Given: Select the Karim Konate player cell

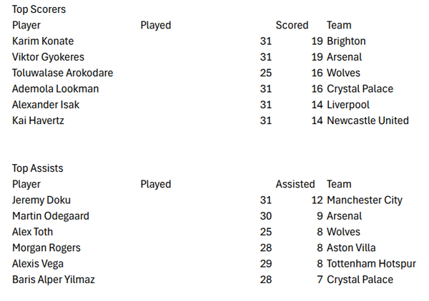Looking at the screenshot, I should 43,41.
